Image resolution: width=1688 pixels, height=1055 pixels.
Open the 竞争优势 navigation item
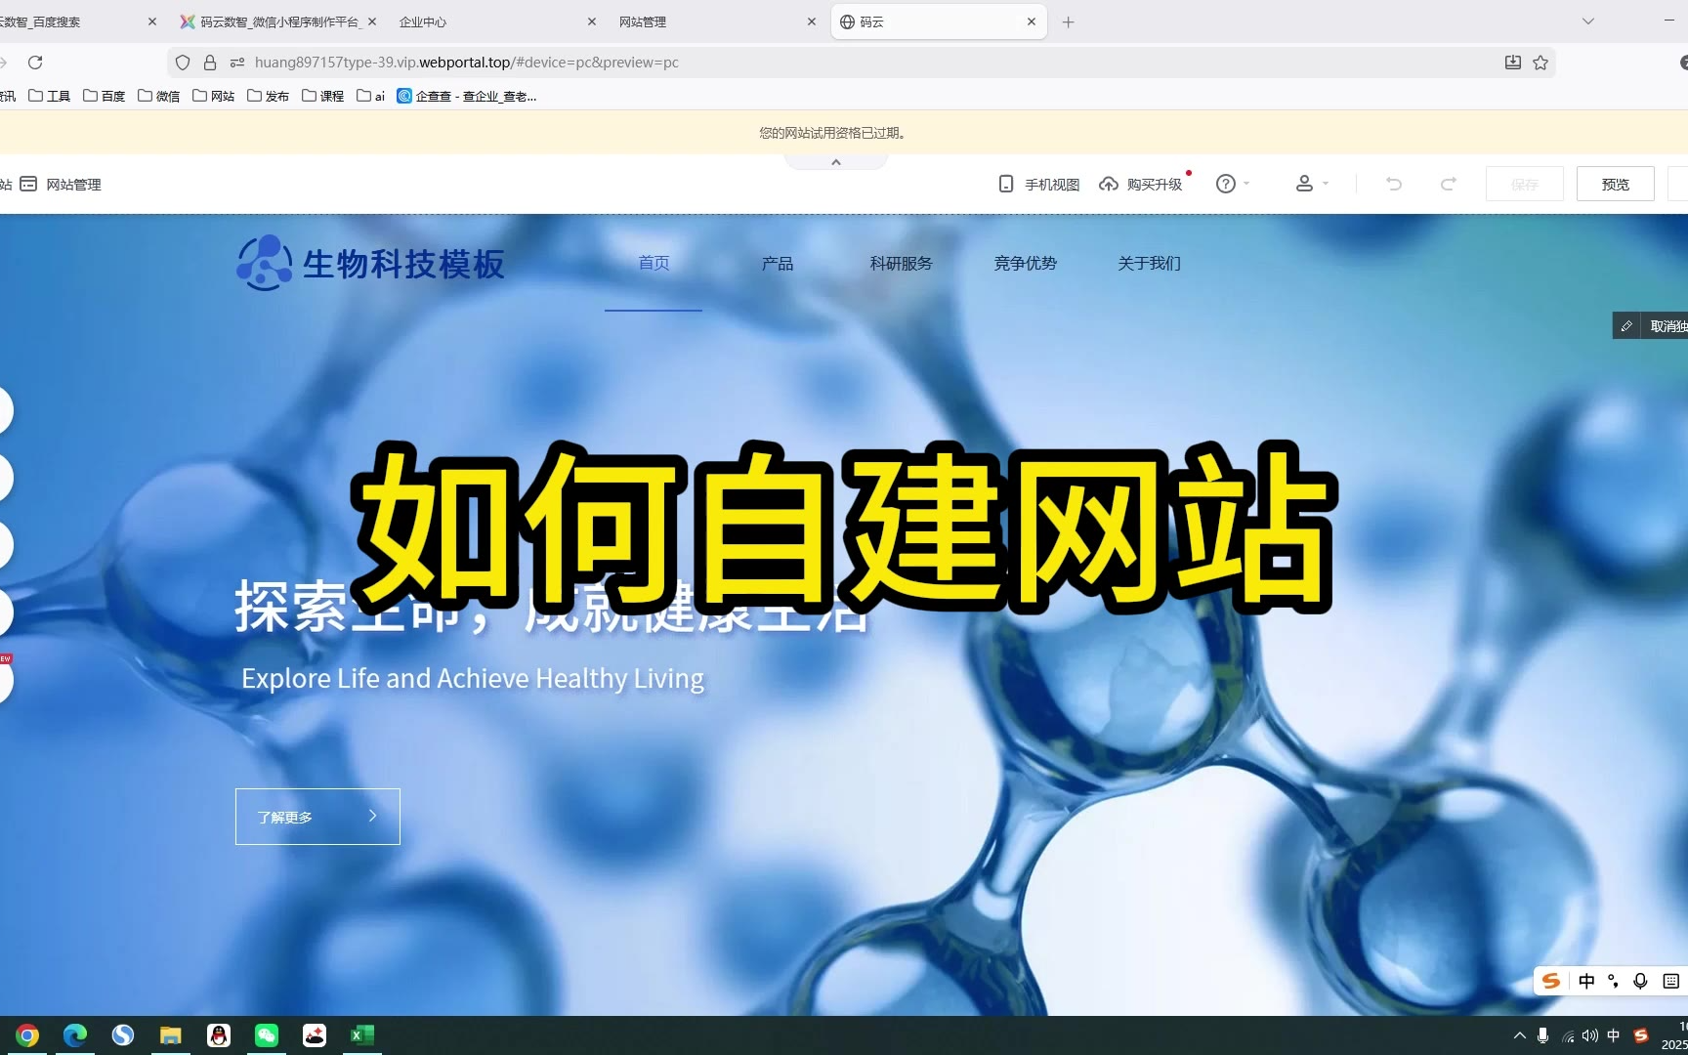[1025, 264]
